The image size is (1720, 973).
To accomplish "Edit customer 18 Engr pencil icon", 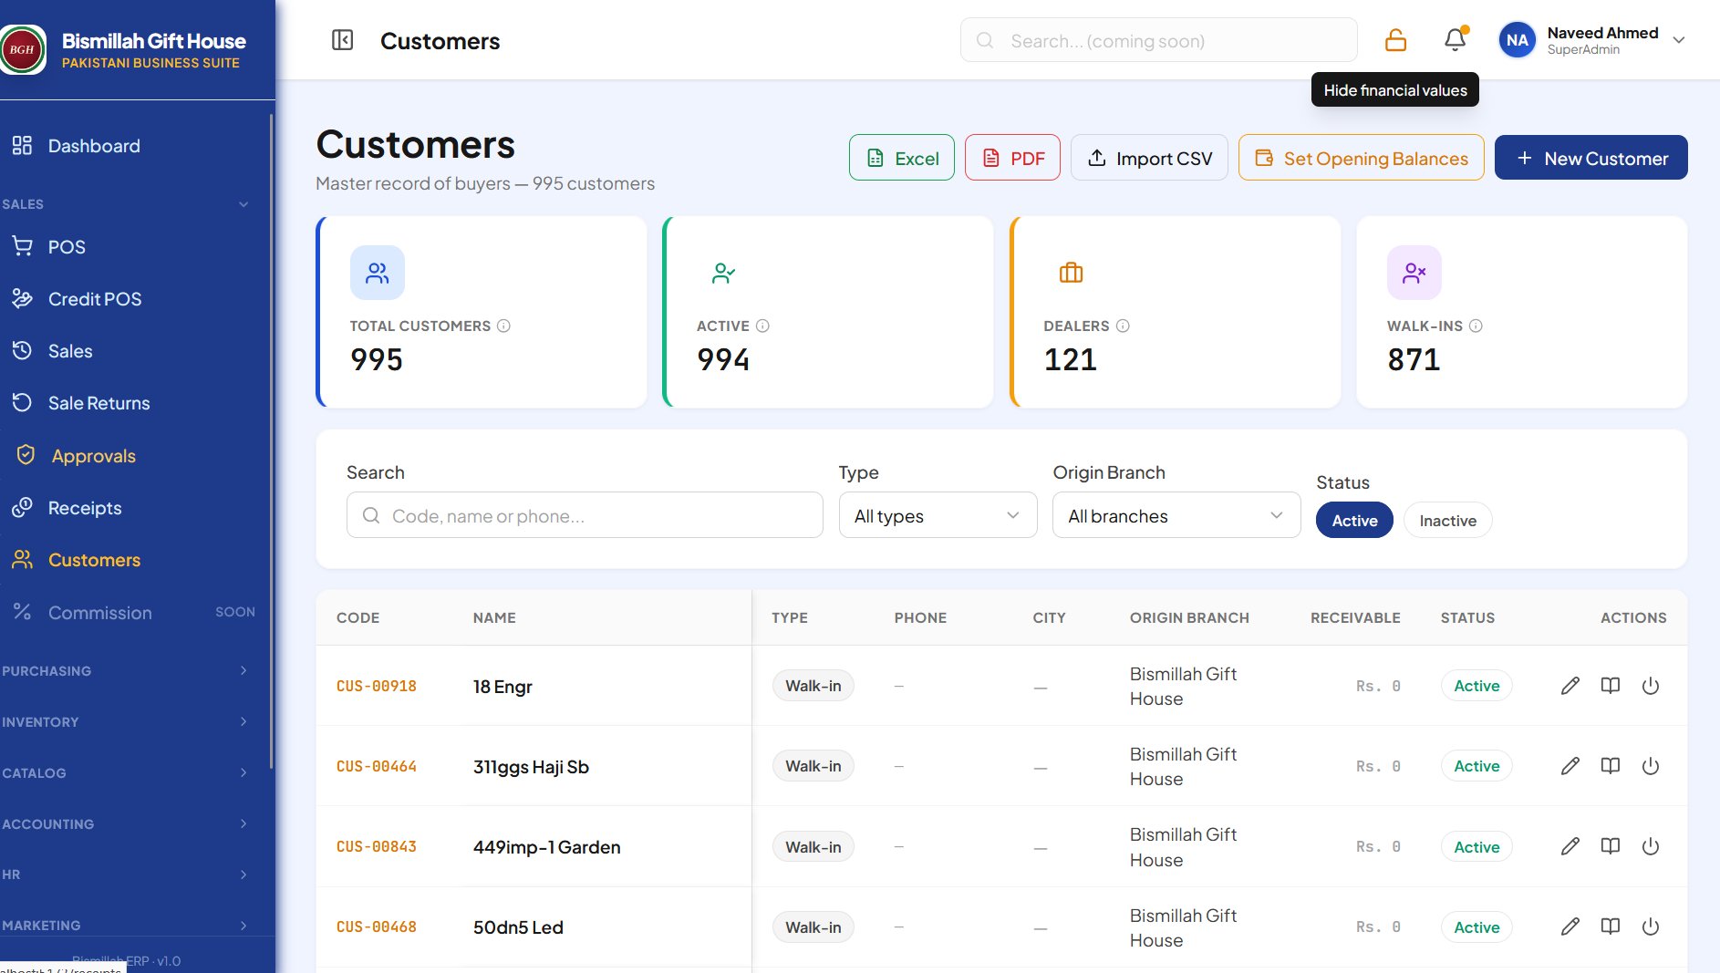I will click(x=1570, y=686).
